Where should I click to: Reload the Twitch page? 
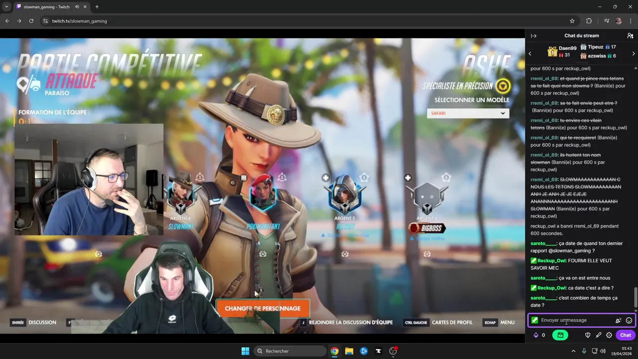pyautogui.click(x=31, y=21)
